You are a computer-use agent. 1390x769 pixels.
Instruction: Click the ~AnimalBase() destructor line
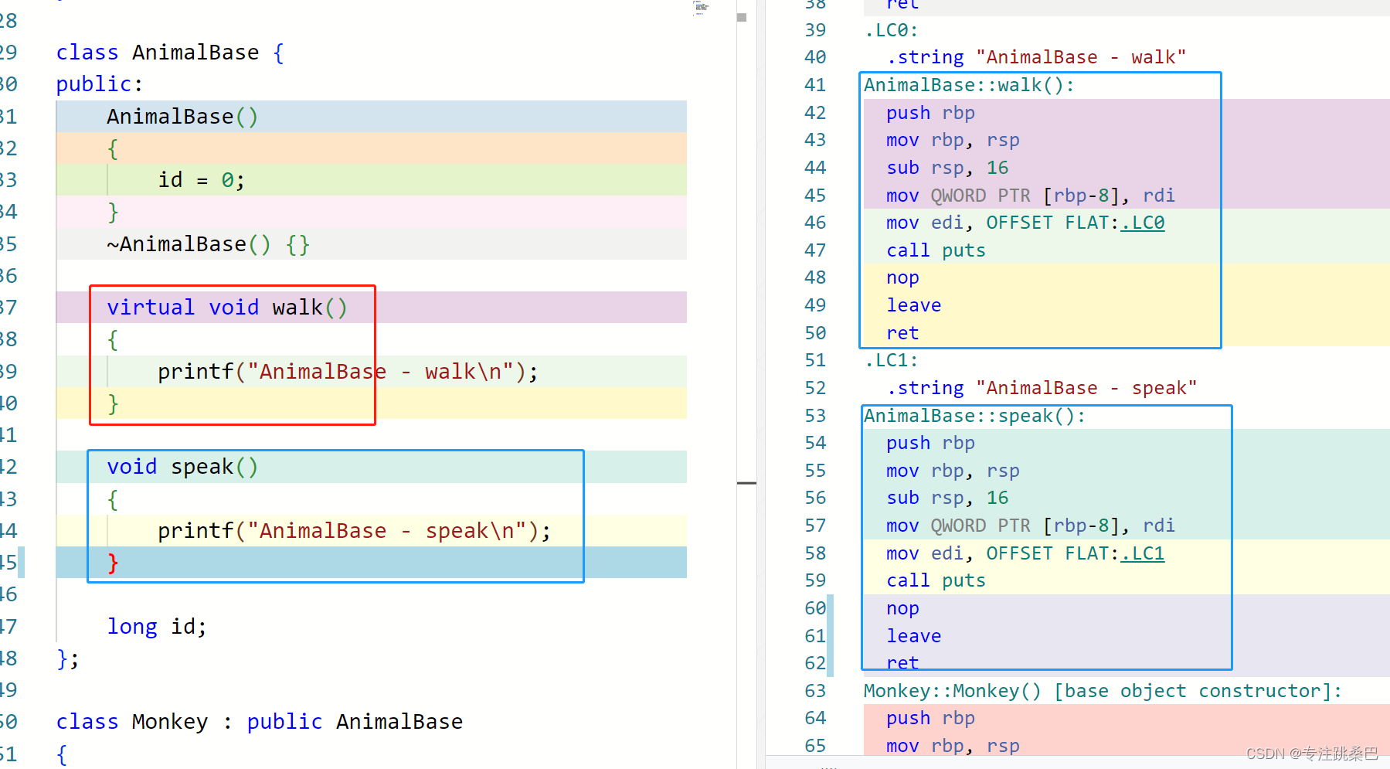click(x=208, y=244)
